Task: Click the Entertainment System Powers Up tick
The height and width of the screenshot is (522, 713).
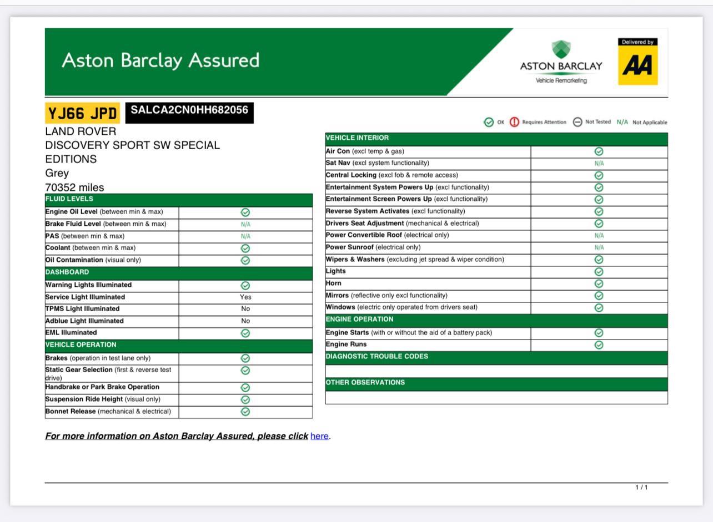Action: [599, 187]
